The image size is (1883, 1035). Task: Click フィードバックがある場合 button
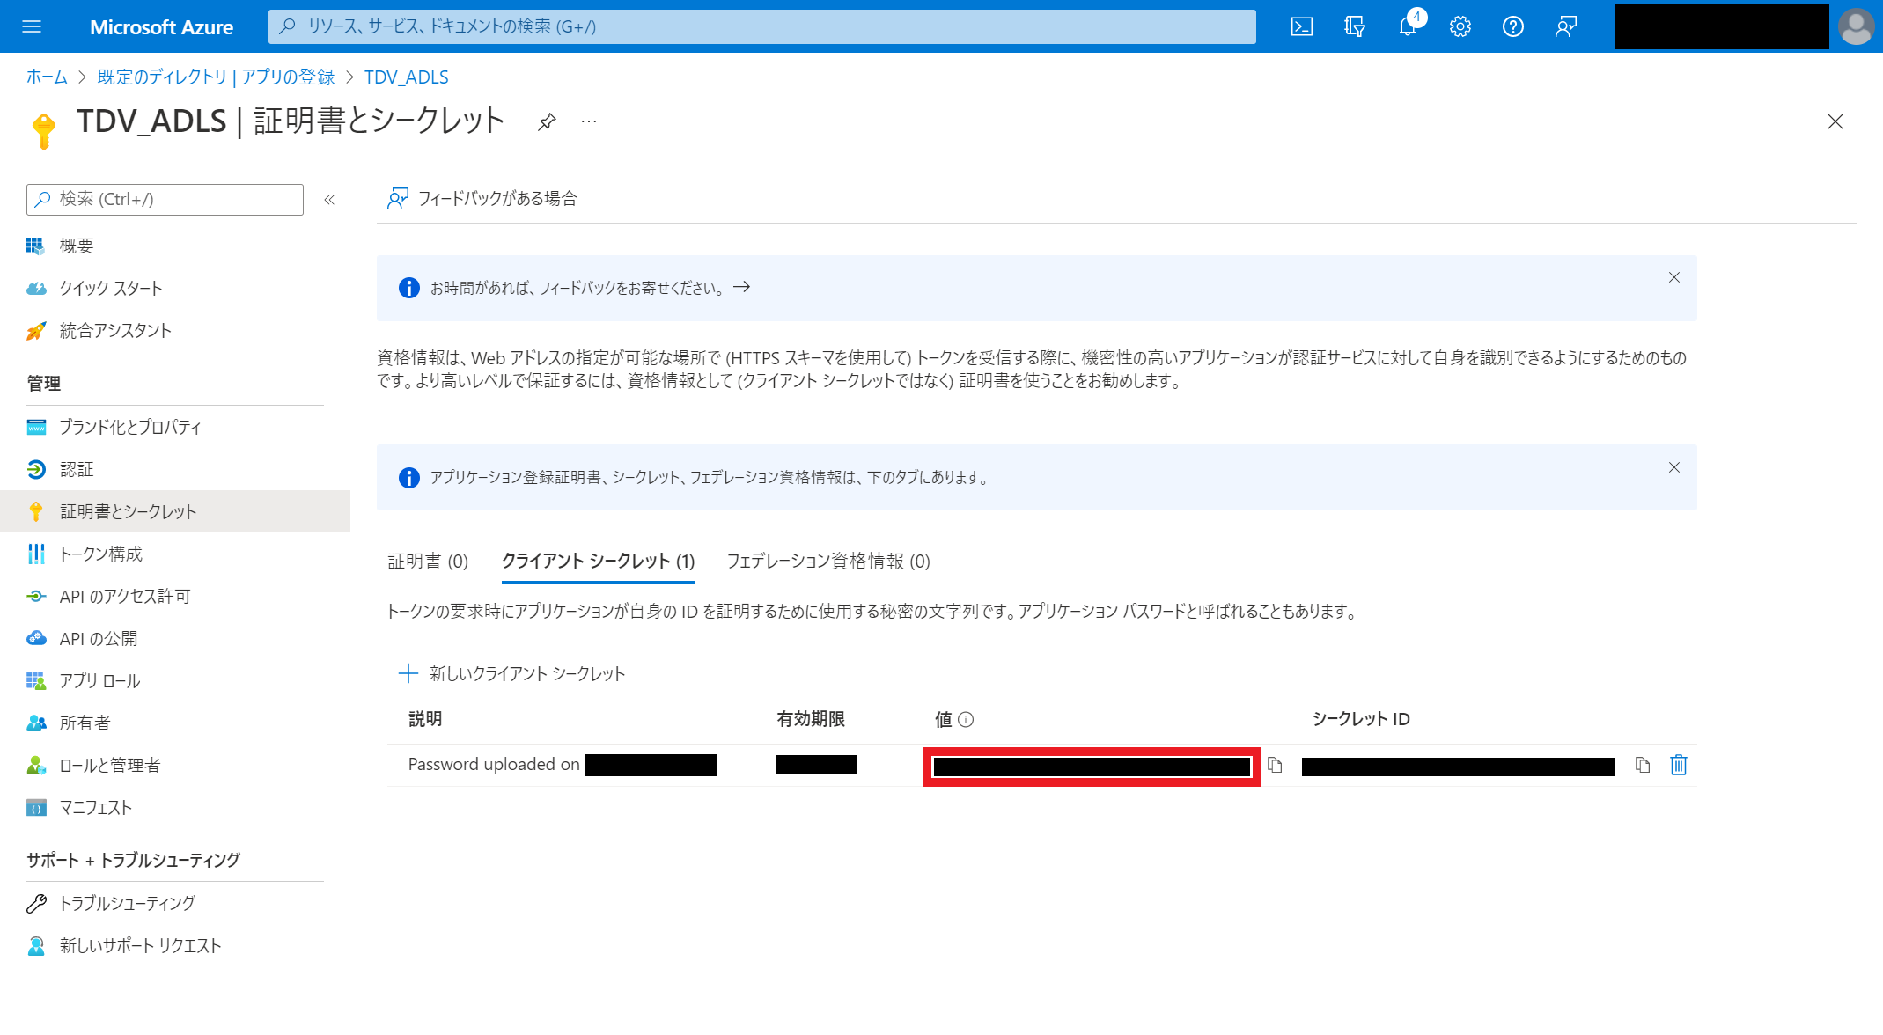pos(482,198)
